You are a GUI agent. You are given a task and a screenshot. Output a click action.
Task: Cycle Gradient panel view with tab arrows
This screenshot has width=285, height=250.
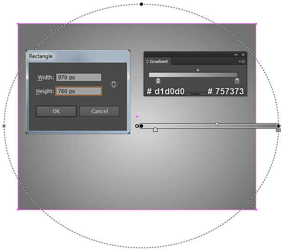coord(147,62)
